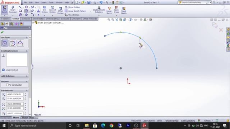Open Linear Sketch Pattern dropdown arrow
This screenshot has height=129, width=230.
click(x=91, y=11)
